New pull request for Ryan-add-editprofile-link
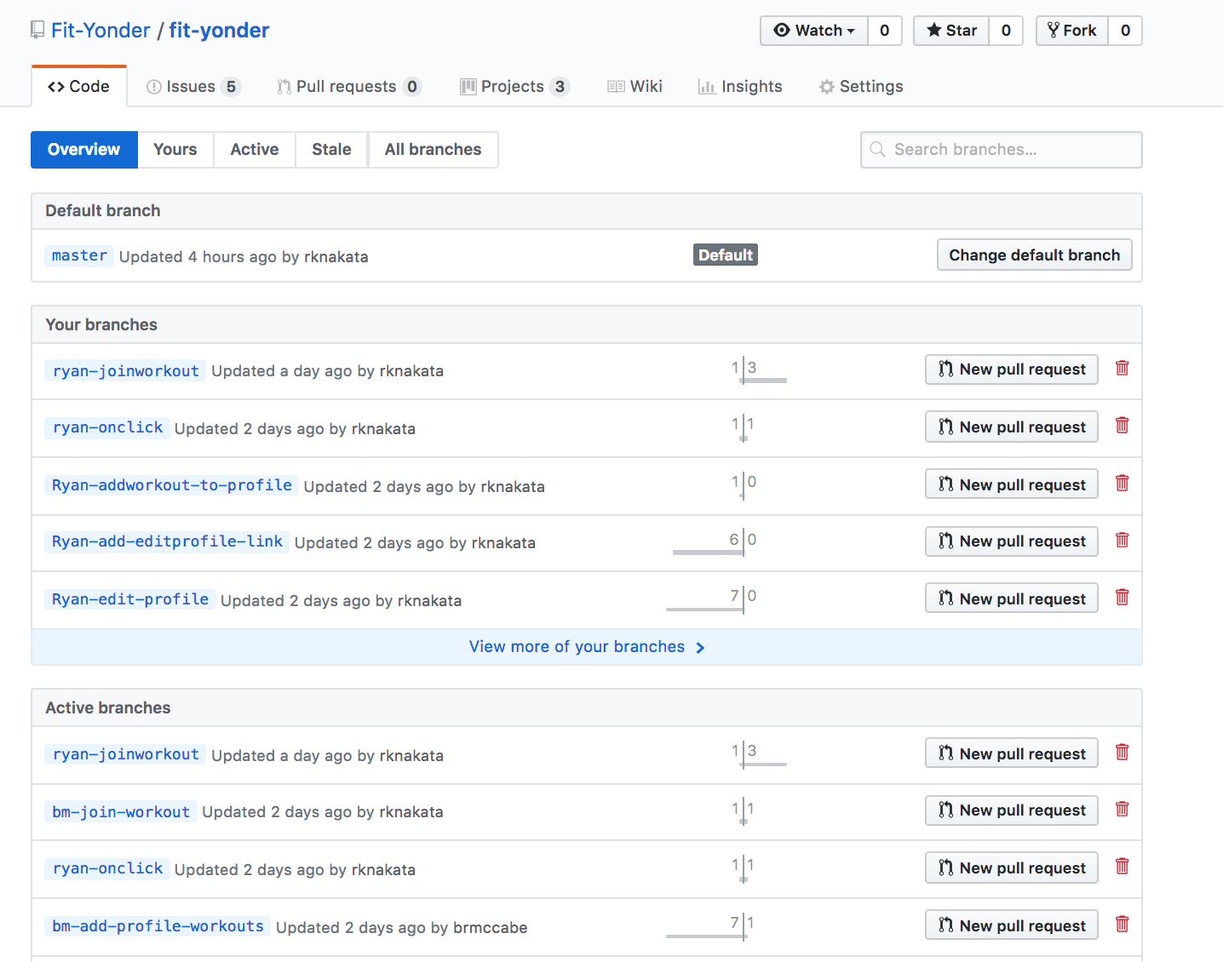 [1012, 541]
